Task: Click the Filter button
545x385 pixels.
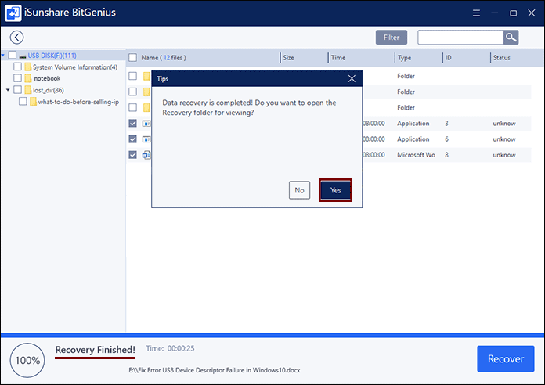Action: tap(392, 38)
